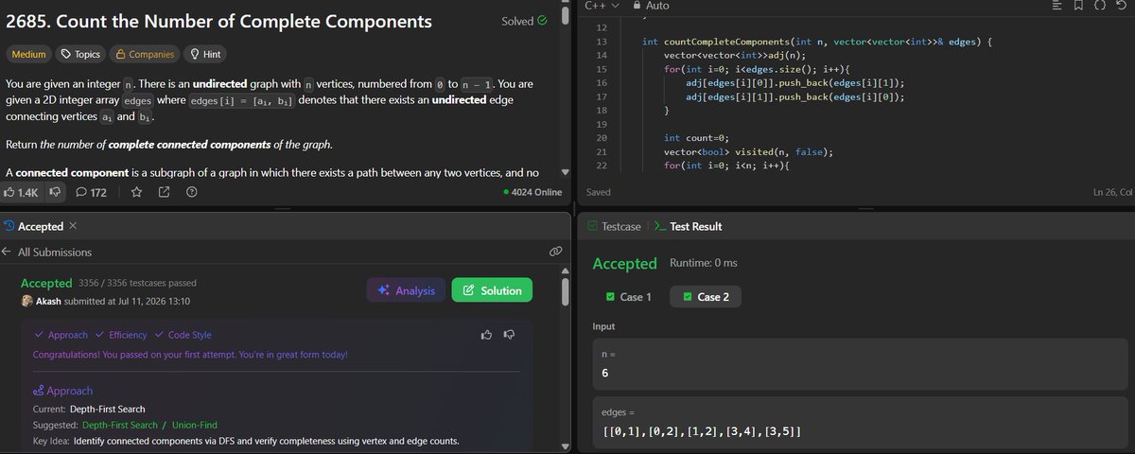Dislike the AI analysis feedback
1135x454 pixels.
(x=509, y=334)
